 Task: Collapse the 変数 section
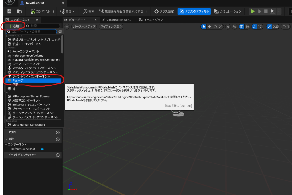(x=7, y=139)
